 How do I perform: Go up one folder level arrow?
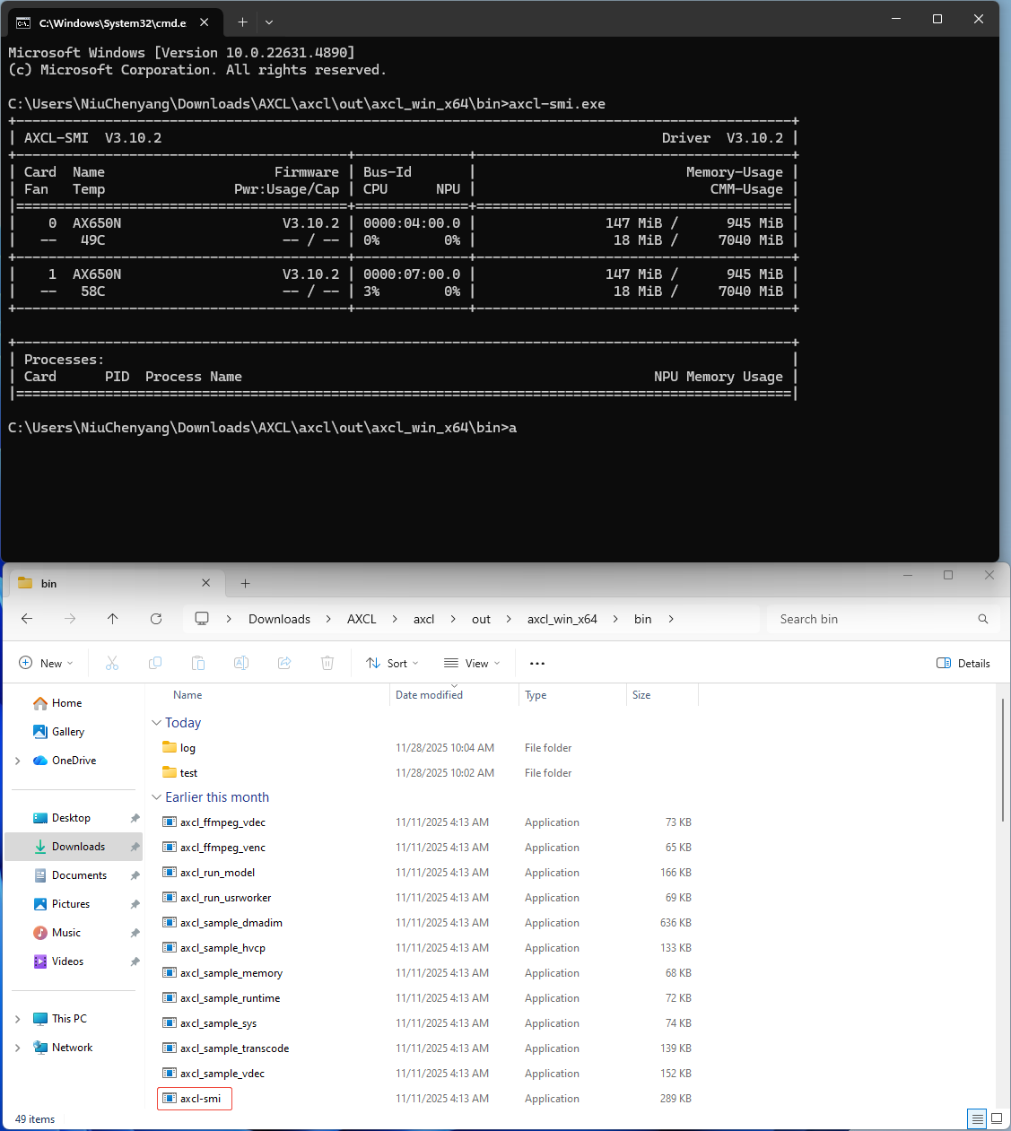tap(112, 619)
